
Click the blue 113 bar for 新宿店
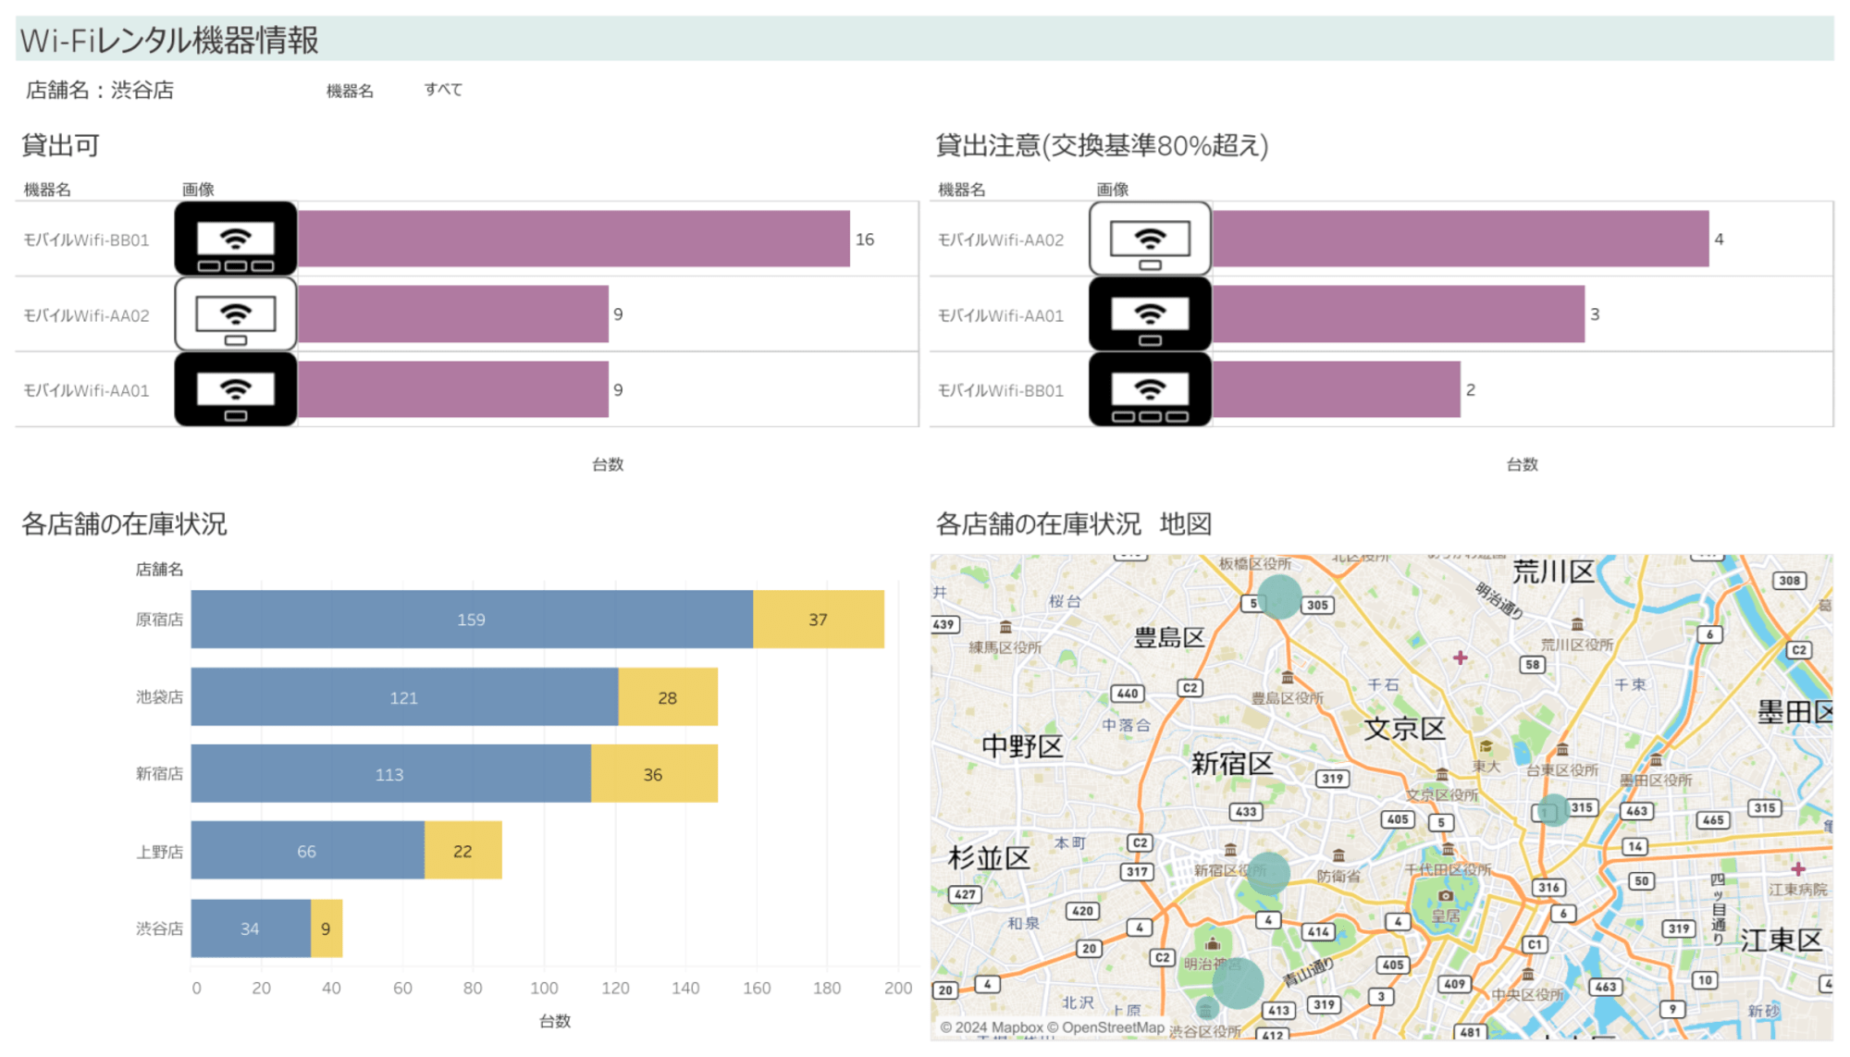[391, 774]
